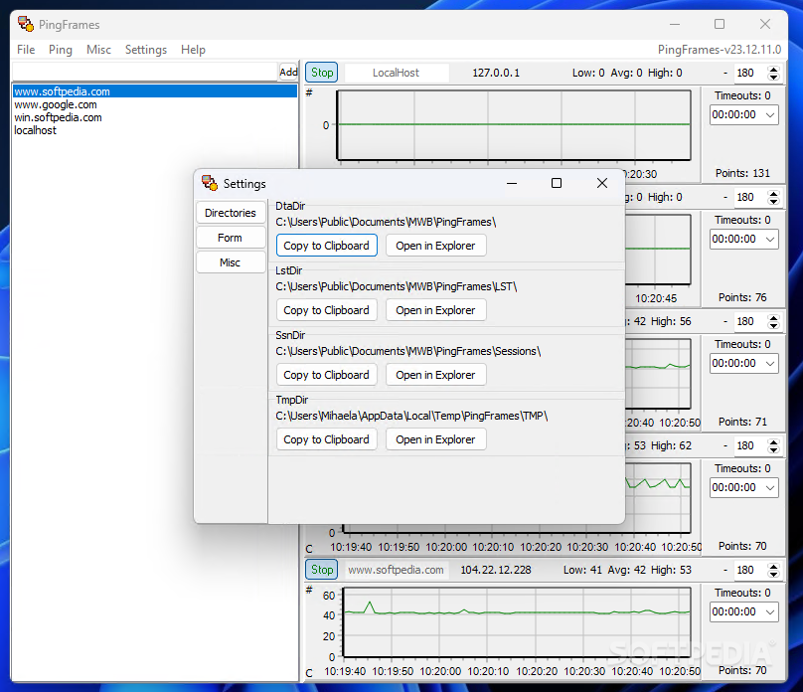803x692 pixels.
Task: Click the 180 stepper arrows in the www.softpedia.com frame
Action: click(774, 570)
